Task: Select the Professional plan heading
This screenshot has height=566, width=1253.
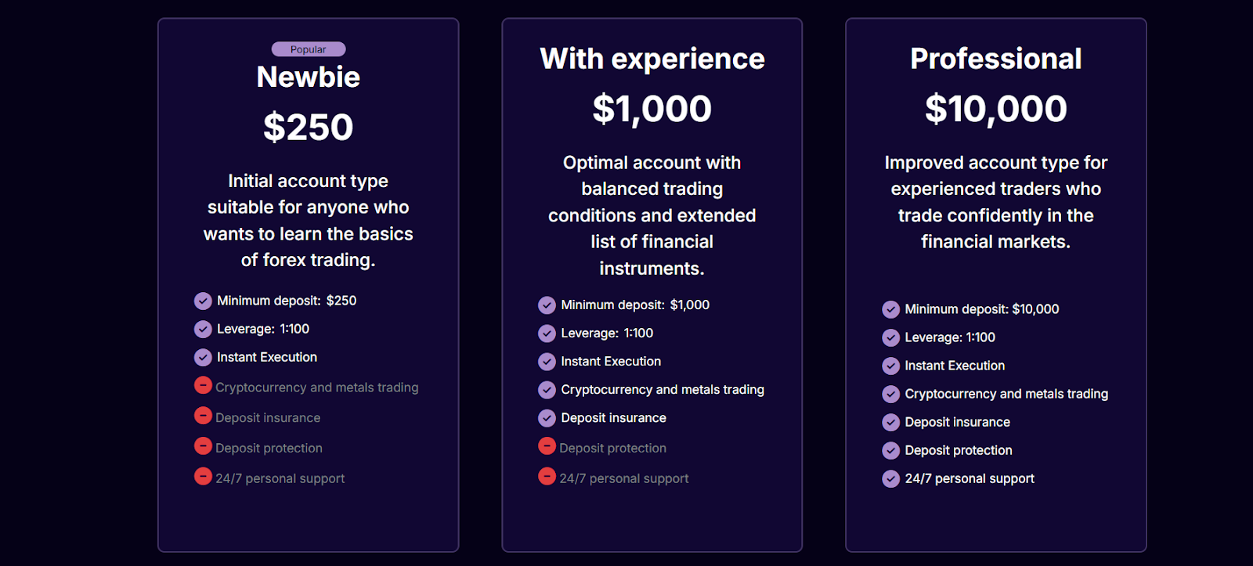Action: 995,59
